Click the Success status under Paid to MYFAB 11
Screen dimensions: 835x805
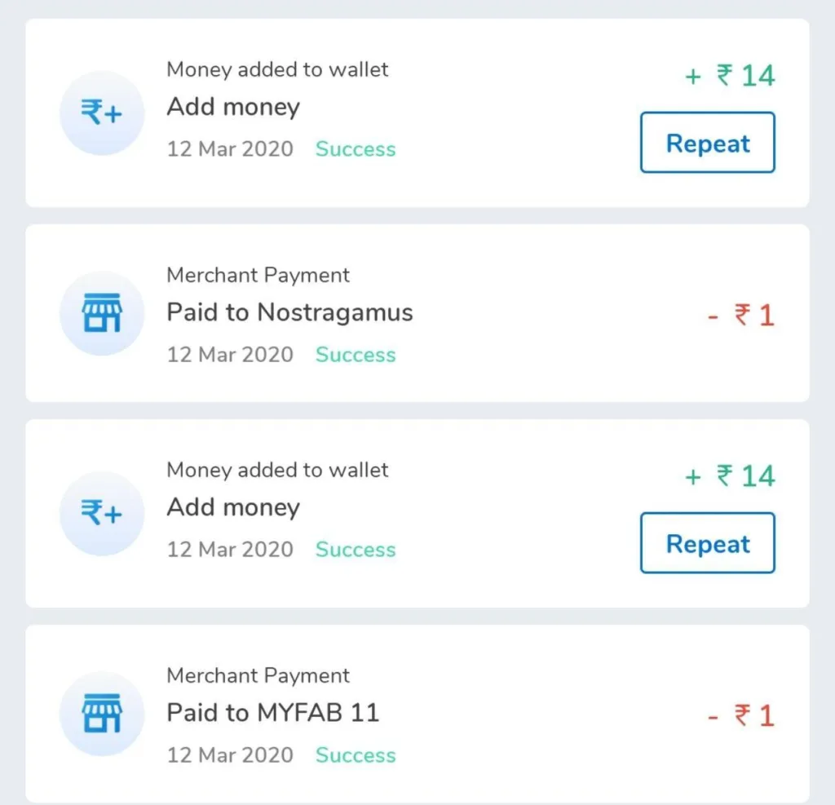356,755
